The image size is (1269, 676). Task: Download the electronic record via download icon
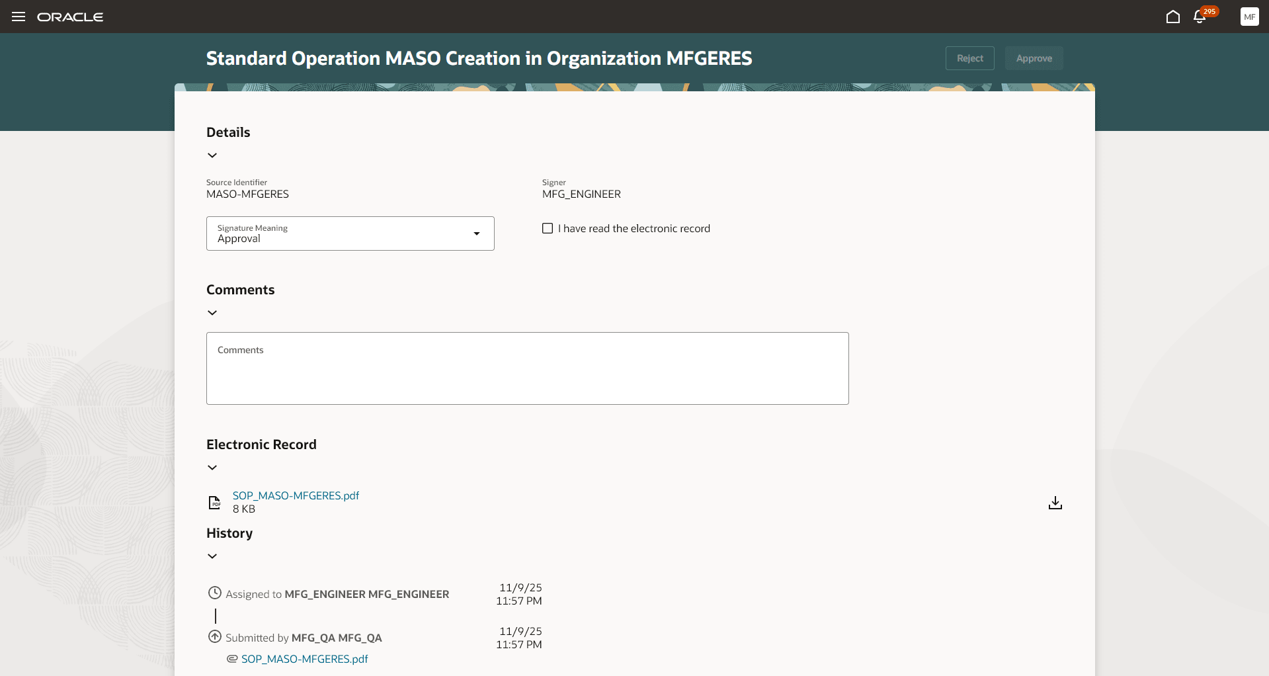pos(1055,503)
